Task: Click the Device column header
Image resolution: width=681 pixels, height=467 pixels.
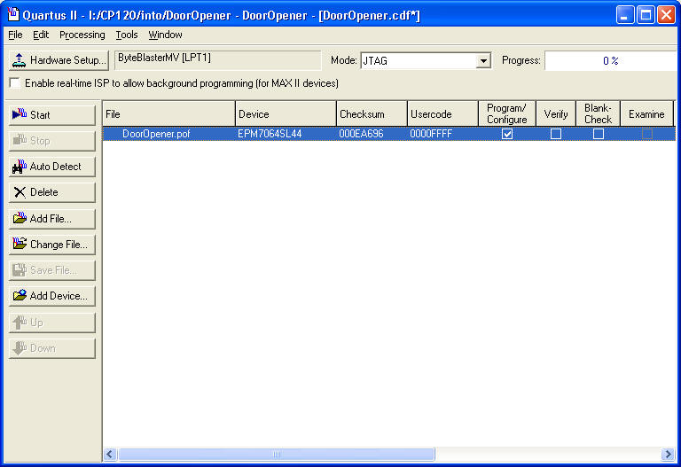Action: coord(286,113)
